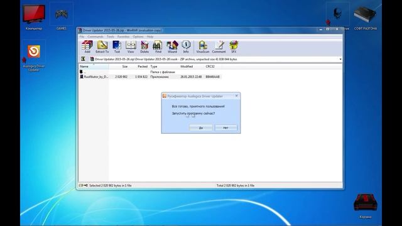Sort files by the Size column header
Viewport: 402px width, 226px height.
point(119,67)
